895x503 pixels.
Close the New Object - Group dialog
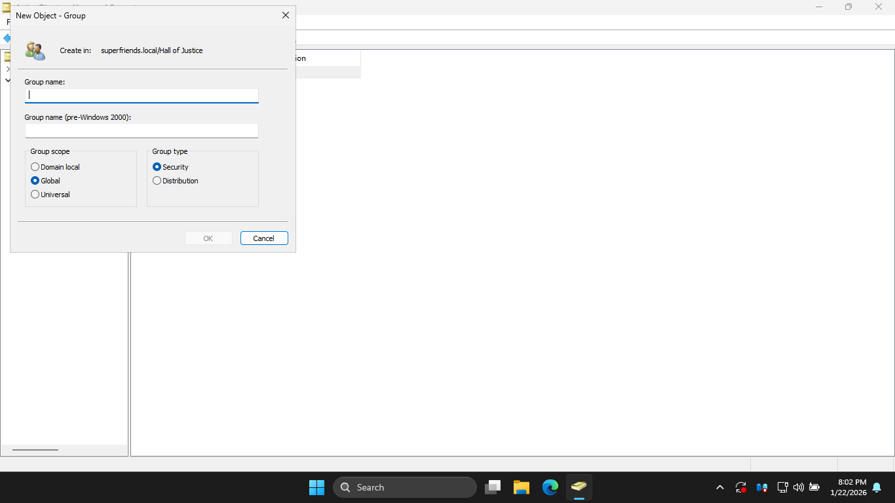click(285, 15)
